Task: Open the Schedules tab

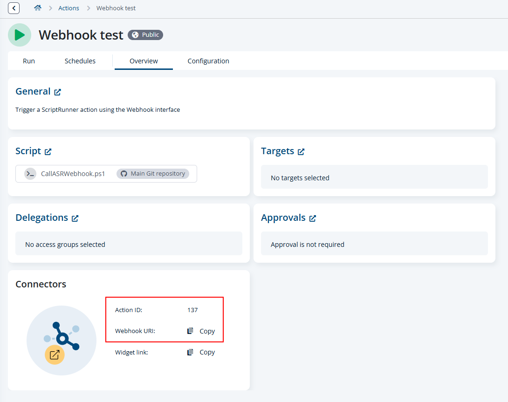Action: pyautogui.click(x=80, y=61)
